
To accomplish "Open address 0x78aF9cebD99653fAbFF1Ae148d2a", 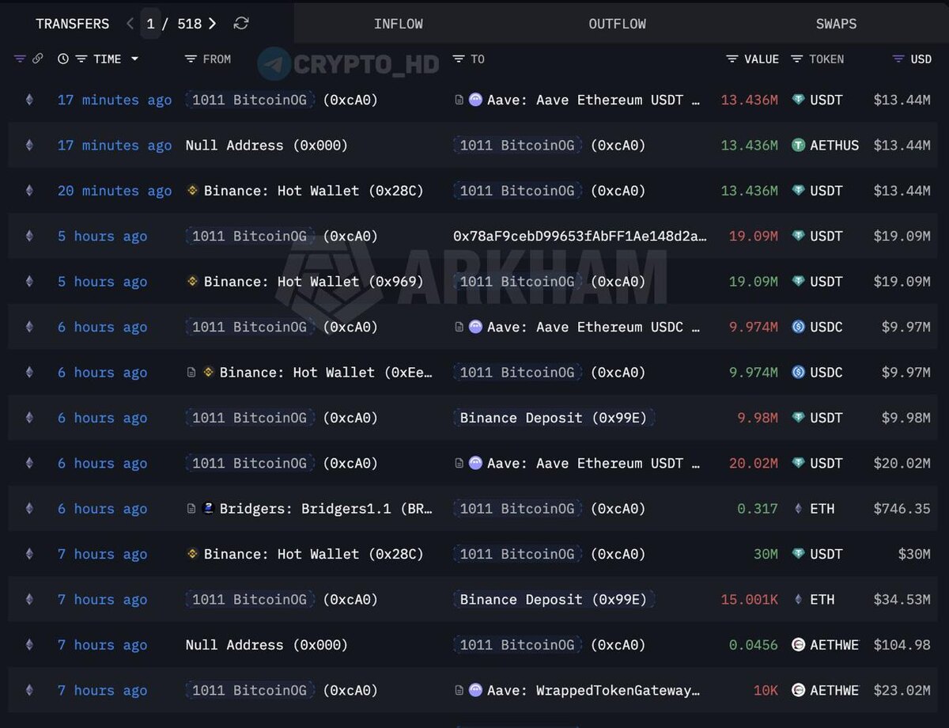I will pos(580,236).
